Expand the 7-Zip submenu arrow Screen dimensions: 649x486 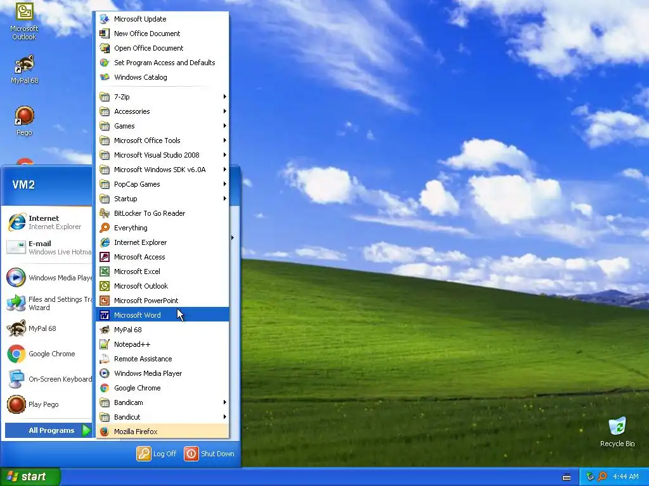click(x=225, y=97)
